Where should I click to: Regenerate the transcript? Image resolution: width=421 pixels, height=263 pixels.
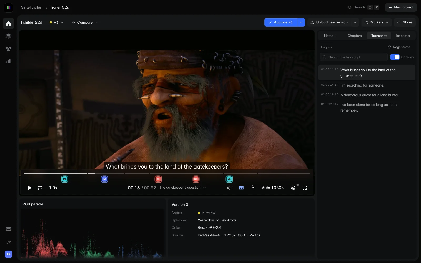(399, 47)
